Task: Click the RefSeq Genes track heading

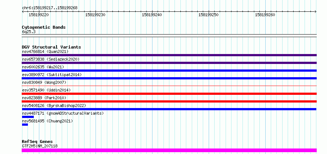Action: [x=37, y=142]
